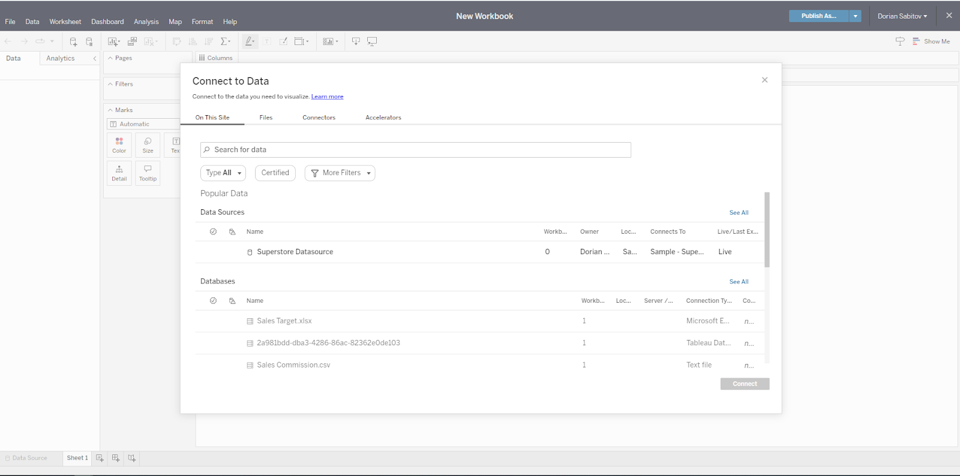This screenshot has width=960, height=476.
Task: Open the Detail marks card
Action: coord(119,173)
